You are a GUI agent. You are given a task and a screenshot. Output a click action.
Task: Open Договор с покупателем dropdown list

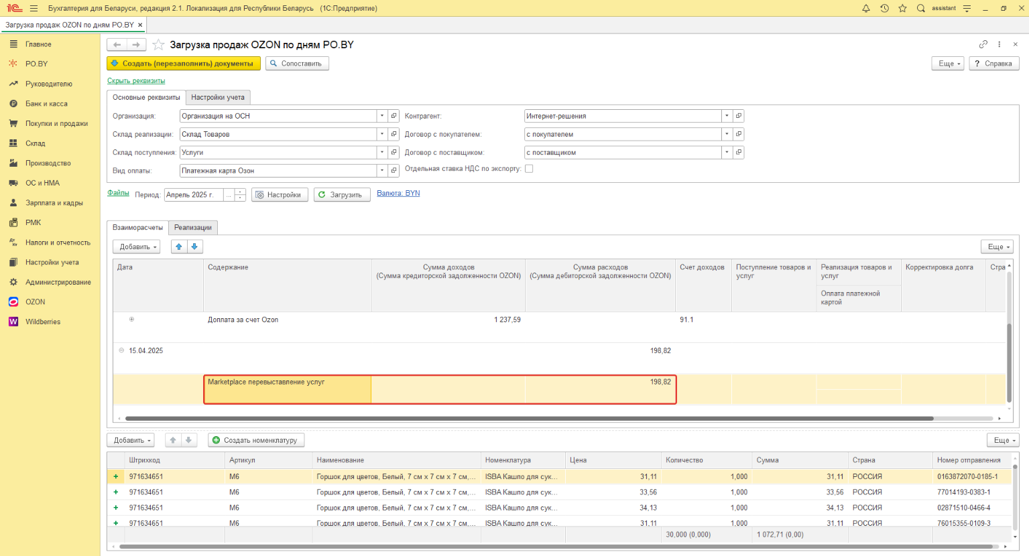click(727, 134)
